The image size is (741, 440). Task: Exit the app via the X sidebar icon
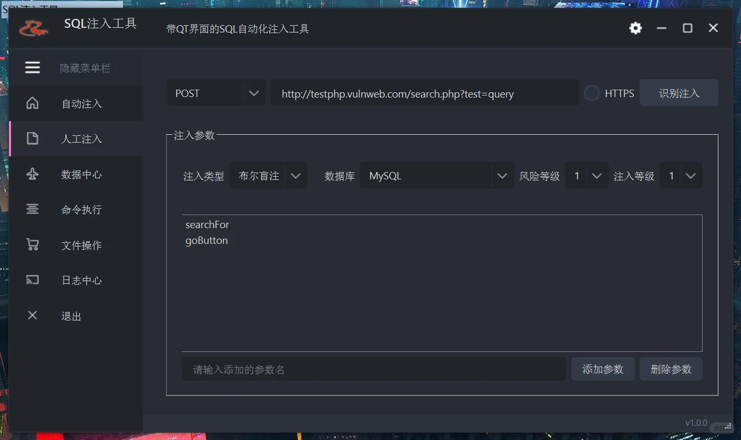tap(32, 315)
